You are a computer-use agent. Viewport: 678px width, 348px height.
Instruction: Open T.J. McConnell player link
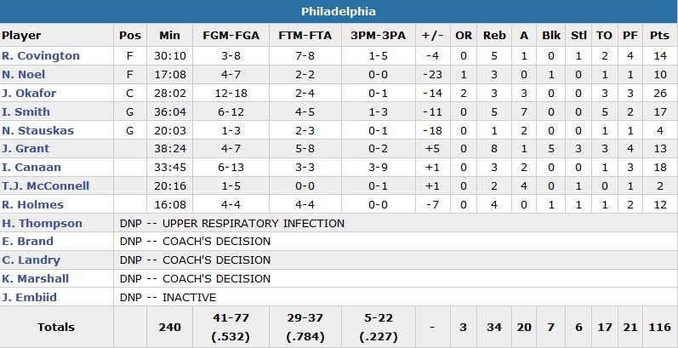(45, 186)
